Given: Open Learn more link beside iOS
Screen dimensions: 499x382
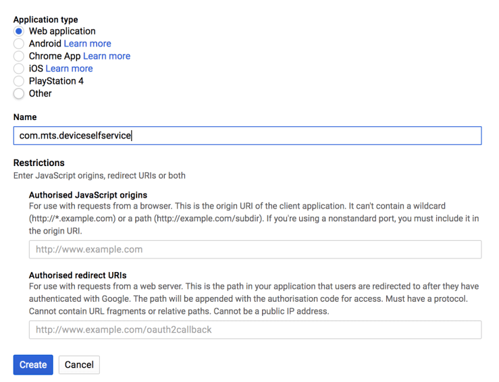Looking at the screenshot, I should 69,69.
